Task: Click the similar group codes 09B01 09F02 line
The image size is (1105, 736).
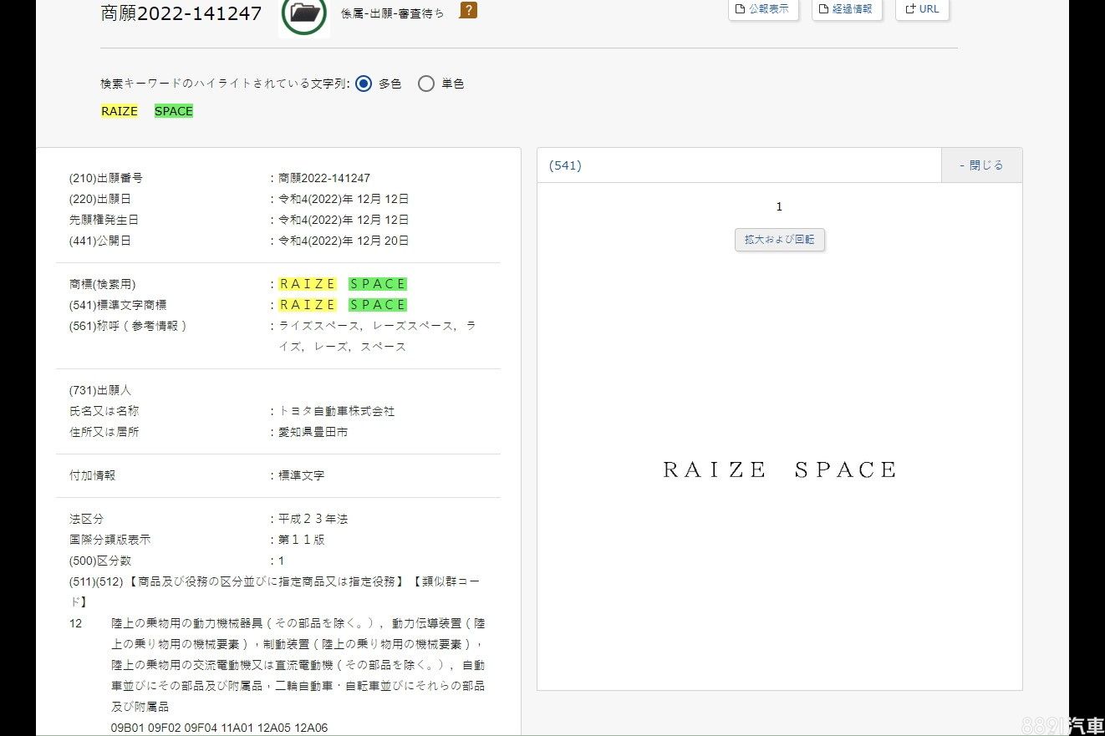Action: pyautogui.click(x=220, y=728)
